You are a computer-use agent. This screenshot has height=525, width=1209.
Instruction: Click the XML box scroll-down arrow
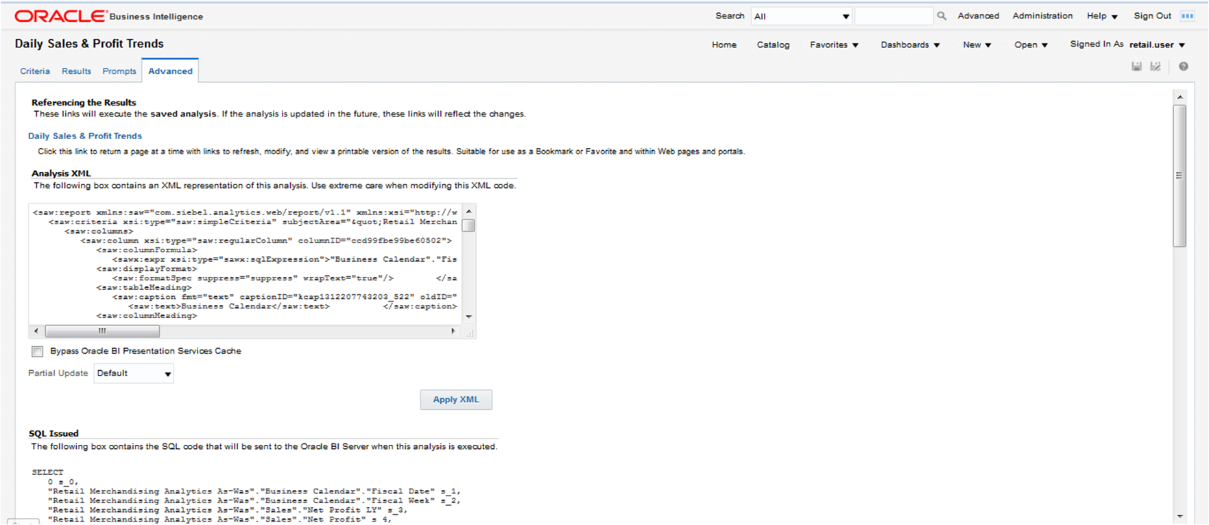(469, 317)
